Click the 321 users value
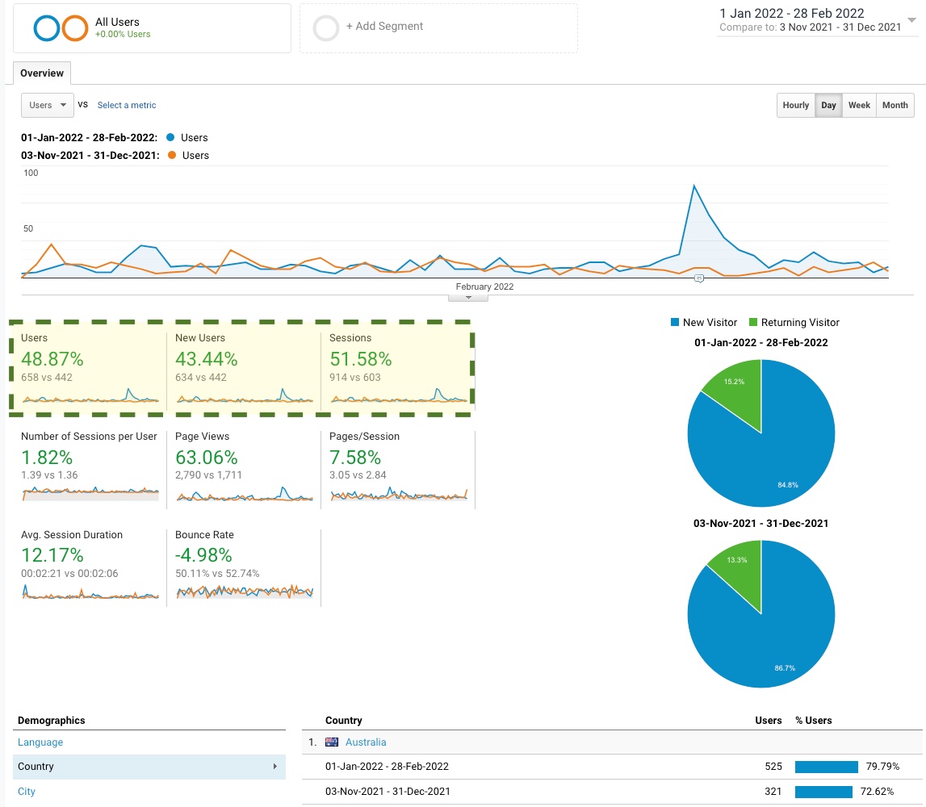This screenshot has width=926, height=807. point(773,791)
